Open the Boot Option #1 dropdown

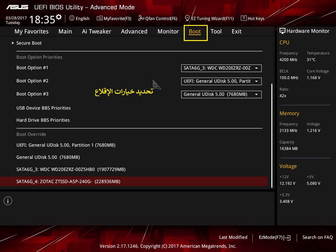221,68
